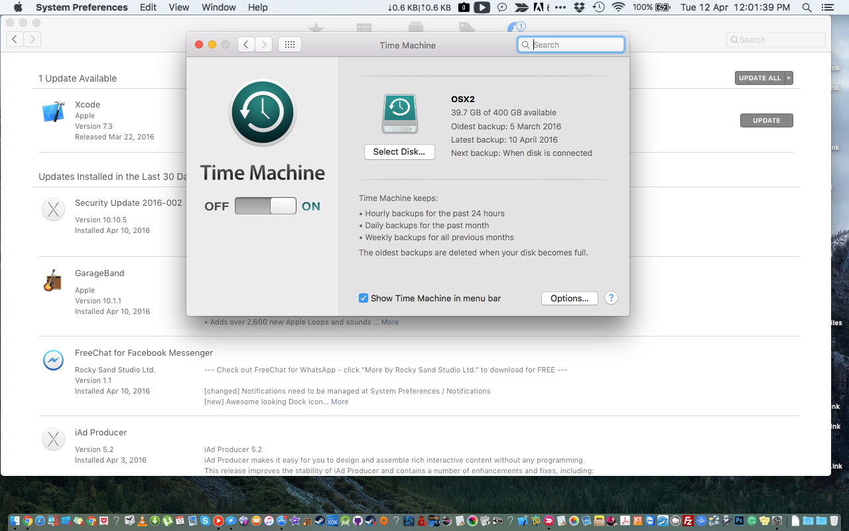Open Wi-Fi status menu
This screenshot has height=531, width=849.
point(618,7)
